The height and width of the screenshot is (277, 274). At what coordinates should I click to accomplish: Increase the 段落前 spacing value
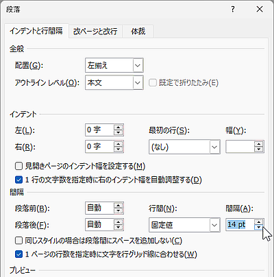point(119,206)
